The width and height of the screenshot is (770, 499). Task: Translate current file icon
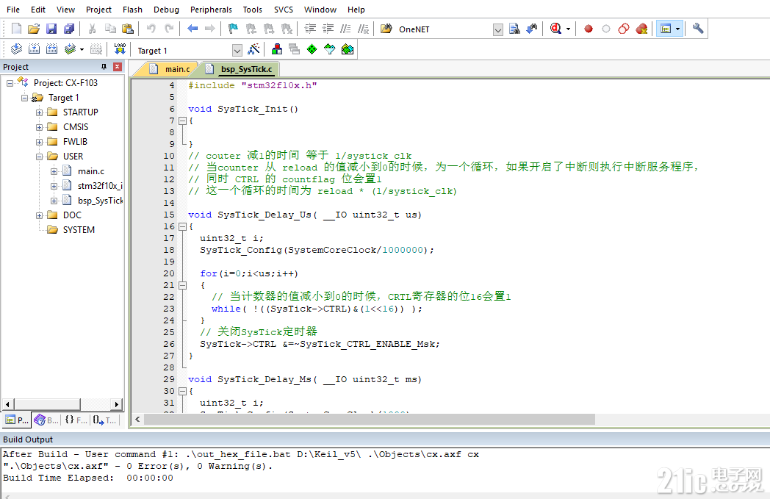click(16, 49)
